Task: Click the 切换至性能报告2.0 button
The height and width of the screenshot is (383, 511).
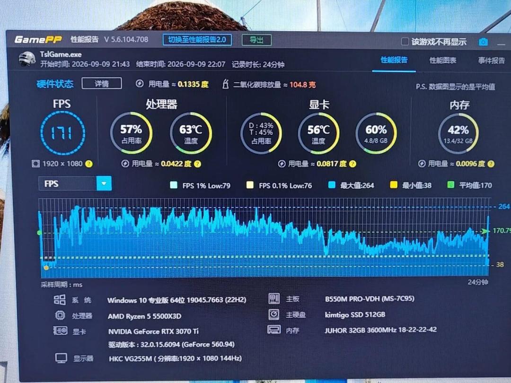Action: point(197,40)
